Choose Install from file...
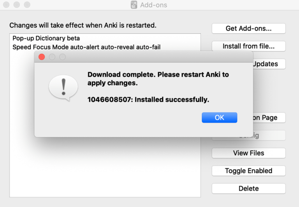This screenshot has width=299, height=207. click(x=249, y=46)
